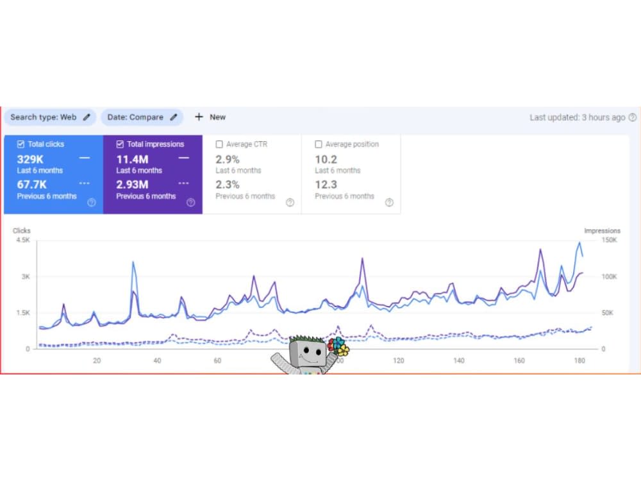Edit the Search type: Web filter pencil

click(87, 117)
